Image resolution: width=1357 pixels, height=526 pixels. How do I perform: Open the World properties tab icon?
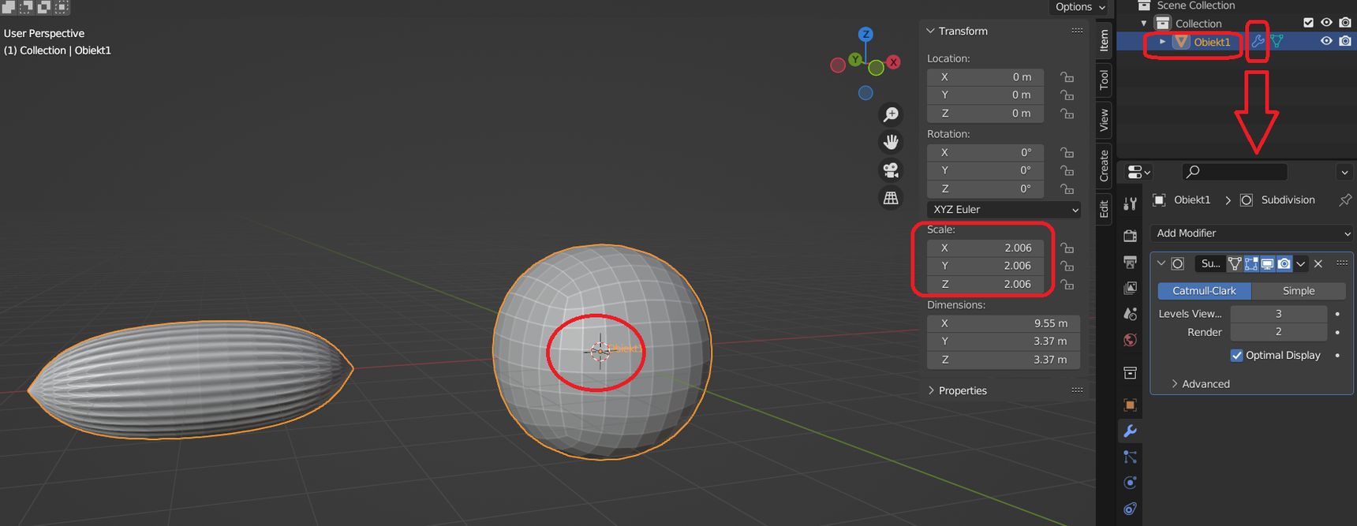click(1130, 340)
